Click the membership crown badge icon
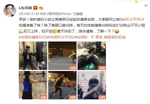This screenshot has height=104, width=150. 41,8
